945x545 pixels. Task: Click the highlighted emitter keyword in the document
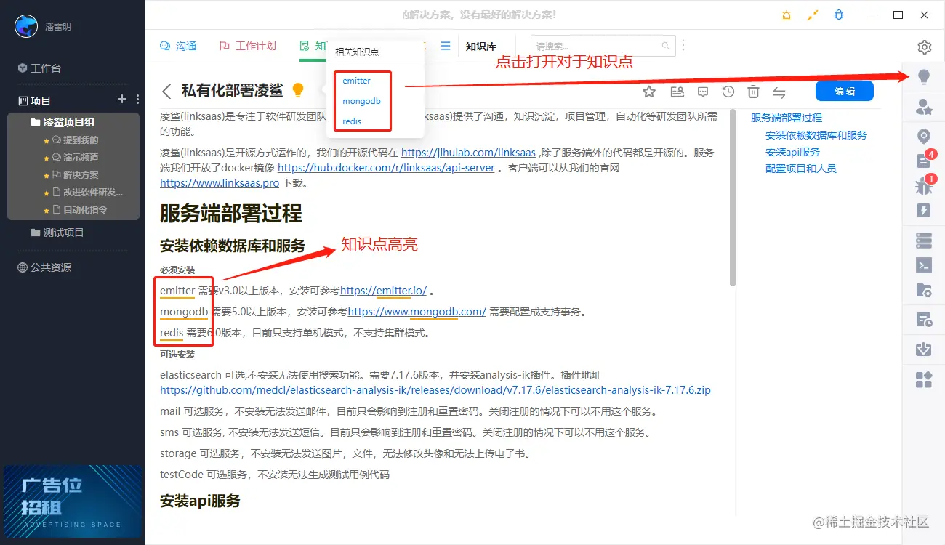[x=177, y=291]
